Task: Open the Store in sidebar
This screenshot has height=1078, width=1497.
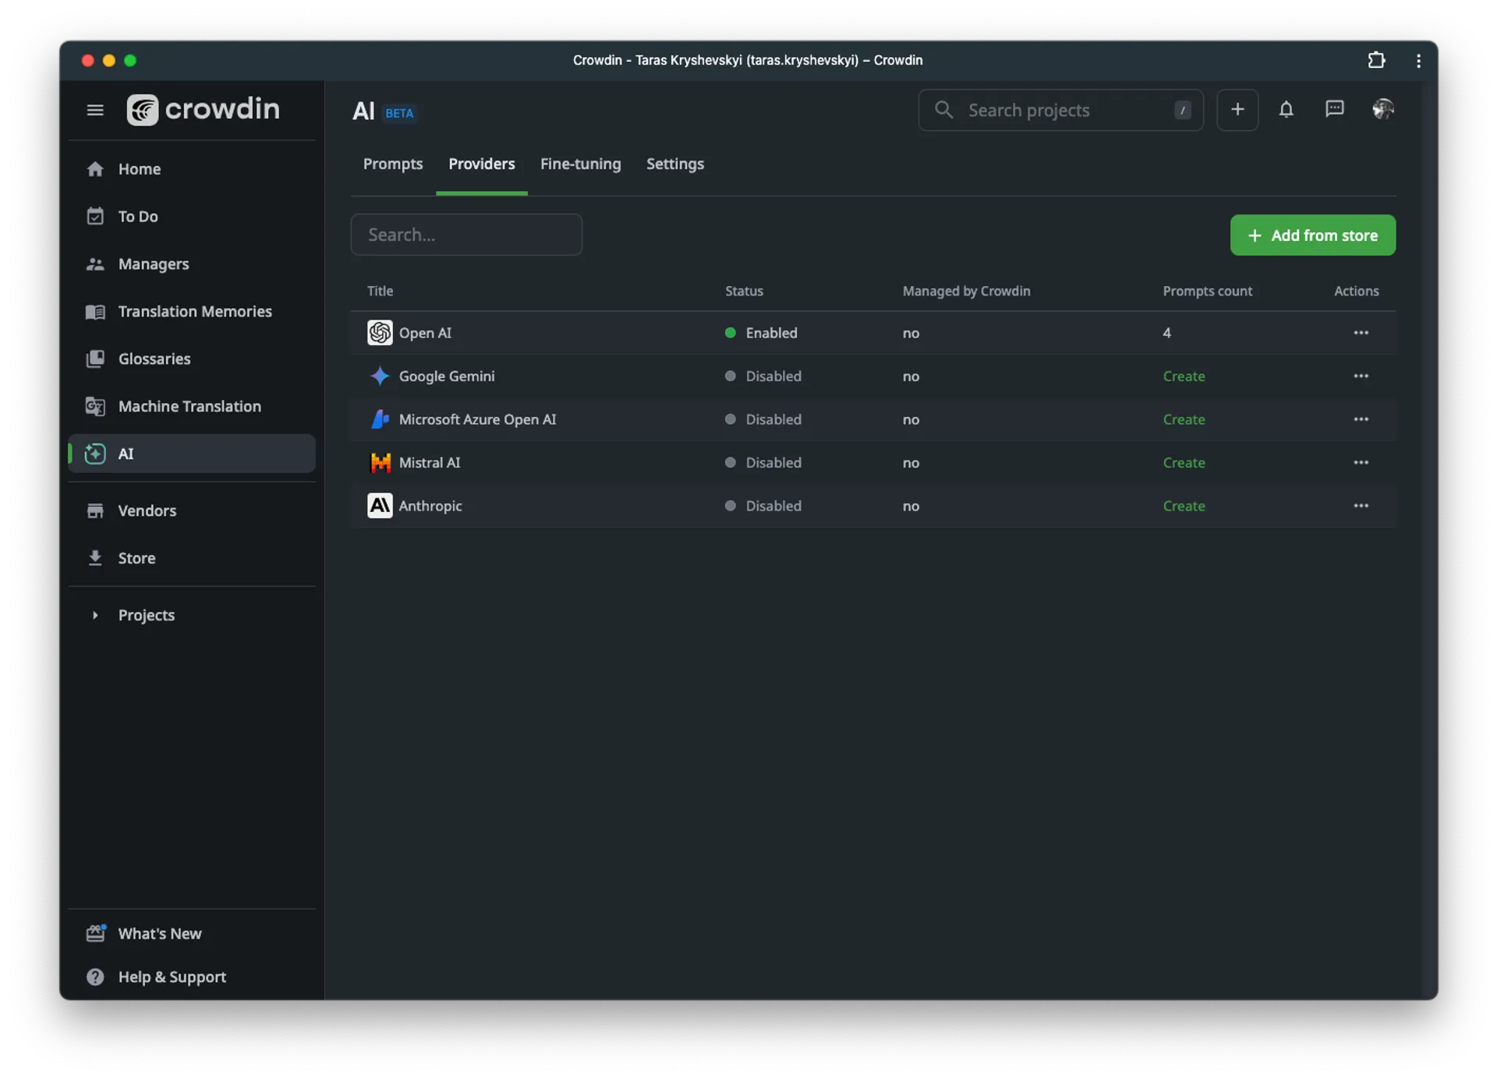Action: pos(192,558)
